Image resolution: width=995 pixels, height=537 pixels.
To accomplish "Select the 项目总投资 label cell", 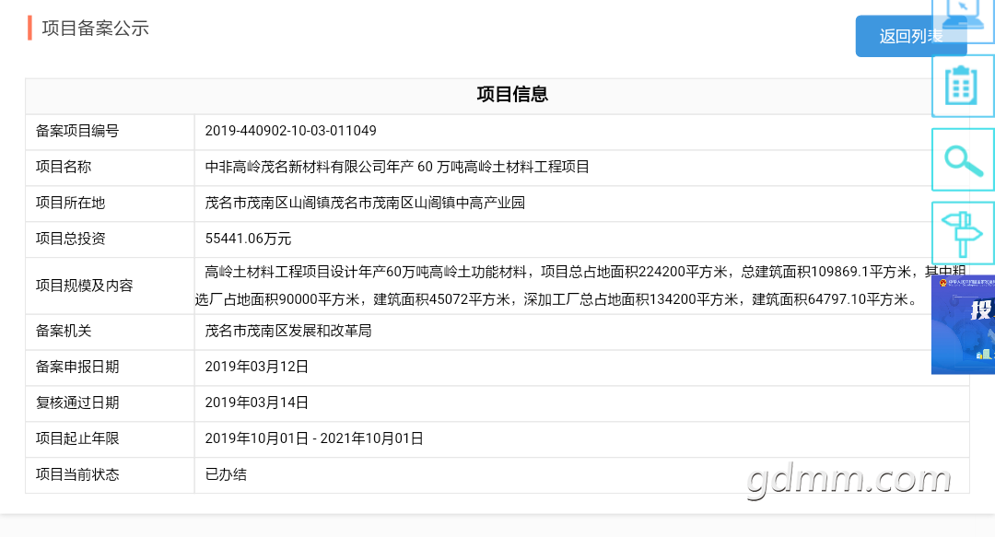I will pyautogui.click(x=110, y=239).
